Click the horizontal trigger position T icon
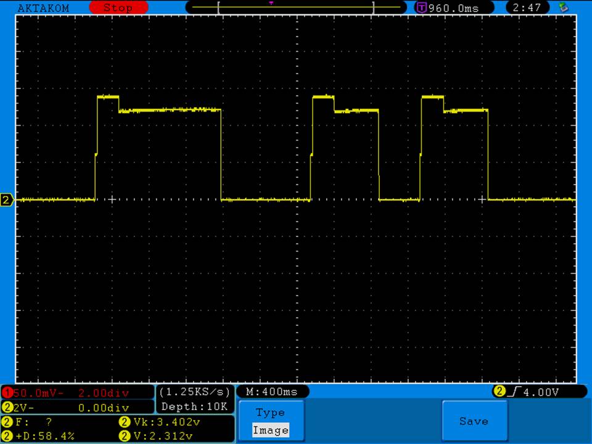Viewport: 592px width, 444px height. 422,8
